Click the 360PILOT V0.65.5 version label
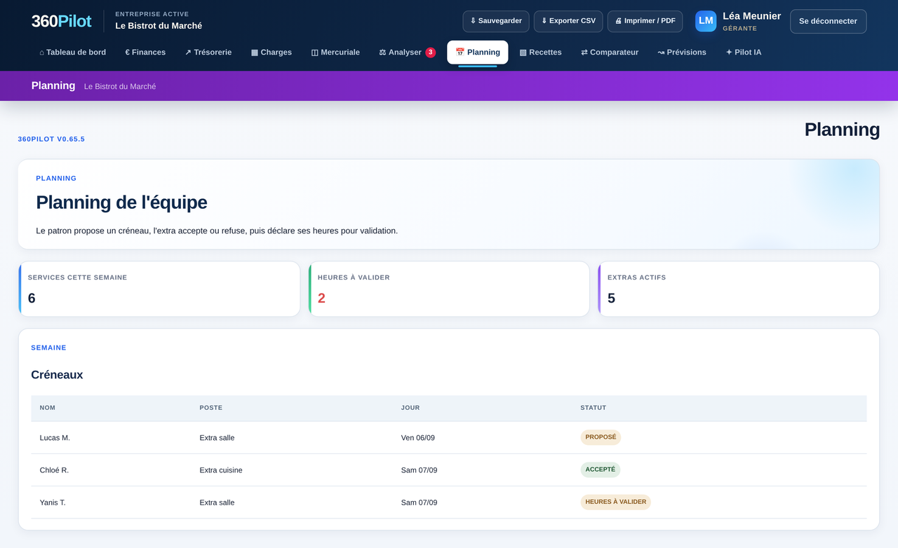The height and width of the screenshot is (548, 898). [51, 139]
